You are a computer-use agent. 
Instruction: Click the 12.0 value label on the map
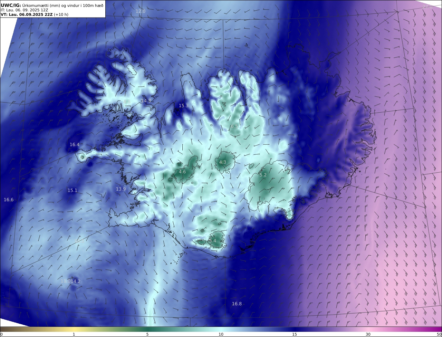(x=140, y=11)
